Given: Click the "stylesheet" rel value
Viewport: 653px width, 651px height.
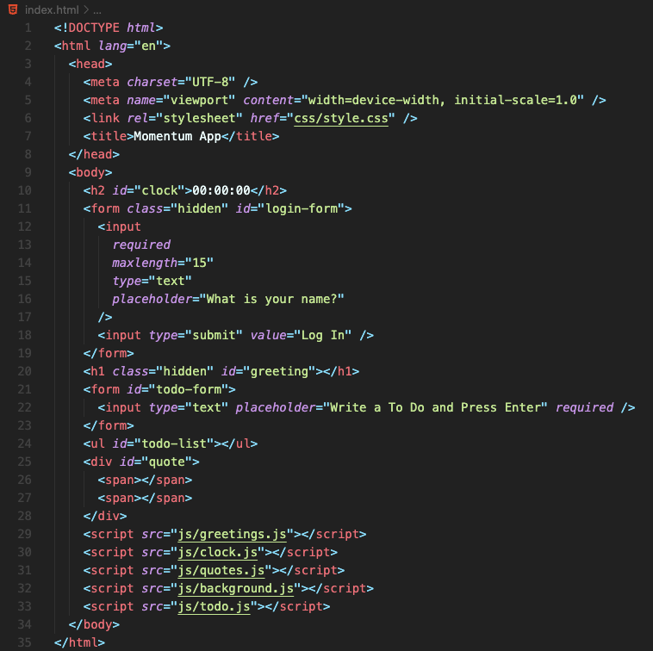Looking at the screenshot, I should [x=200, y=118].
